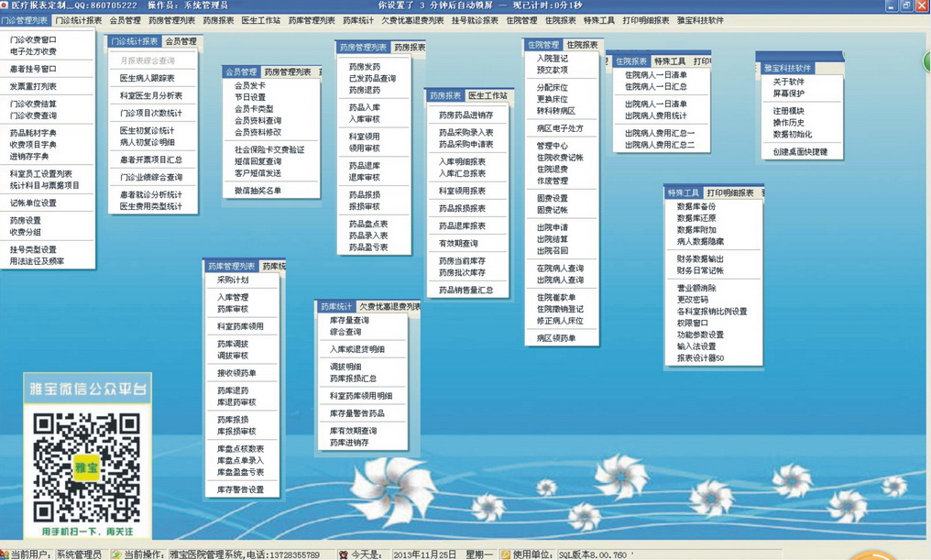Choose 出院病人费用统计
This screenshot has height=560, width=931.
point(656,115)
